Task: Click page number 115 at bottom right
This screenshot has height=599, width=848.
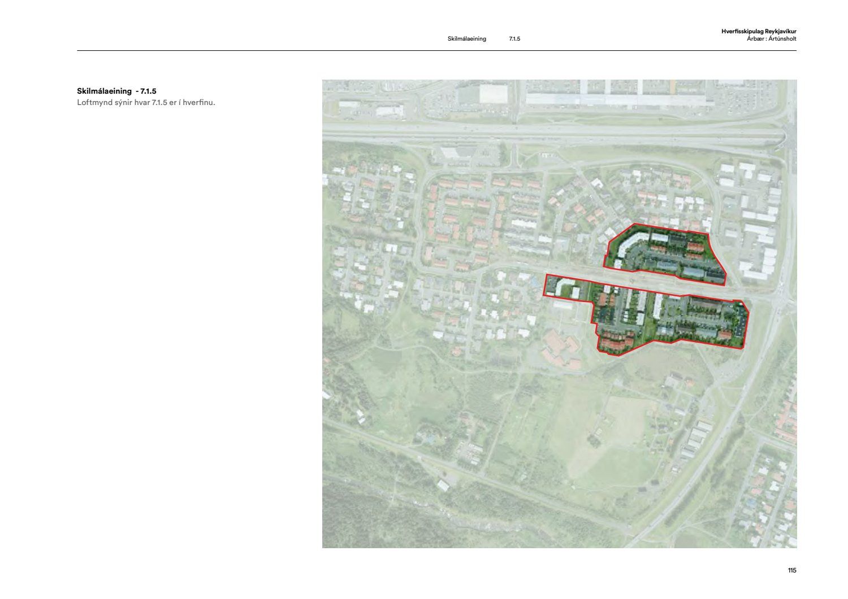Action: pos(791,570)
